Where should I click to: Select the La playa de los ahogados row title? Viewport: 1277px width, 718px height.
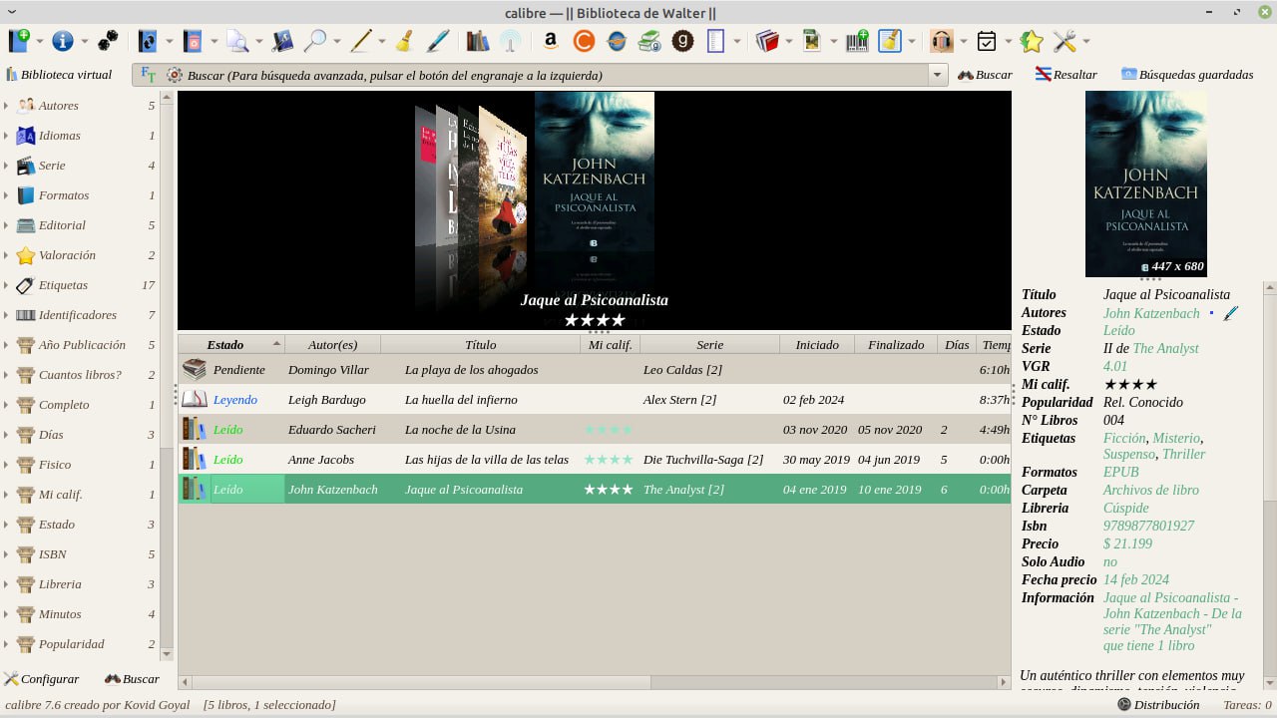[471, 370]
